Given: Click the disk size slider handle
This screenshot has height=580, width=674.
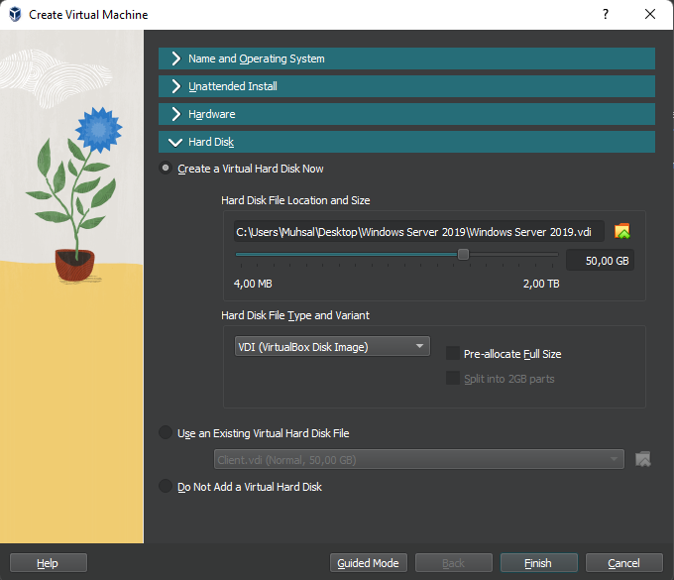Looking at the screenshot, I should tap(463, 255).
